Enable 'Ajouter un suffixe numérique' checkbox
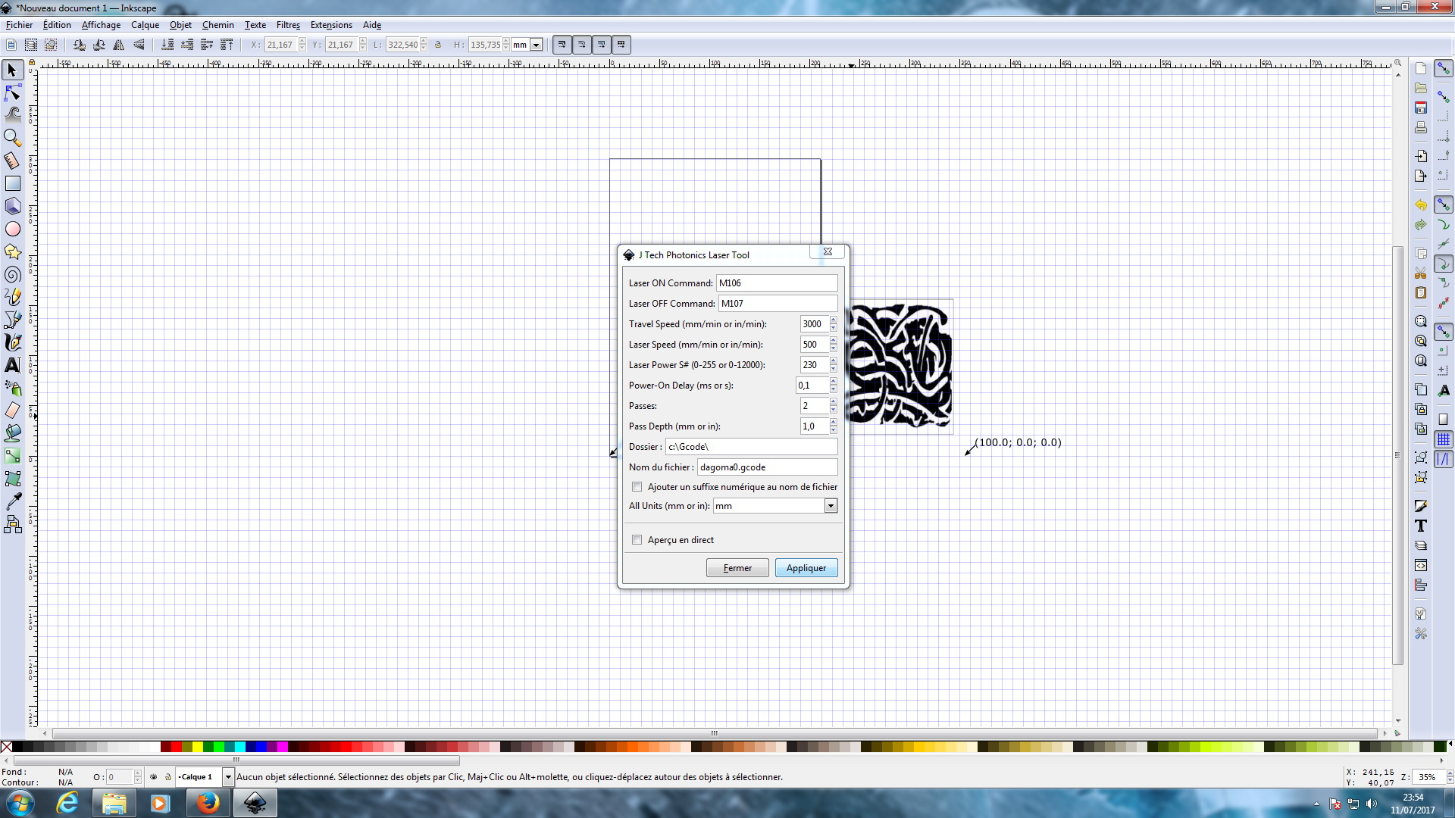Screen dimensions: 1455x818 [x=637, y=487]
